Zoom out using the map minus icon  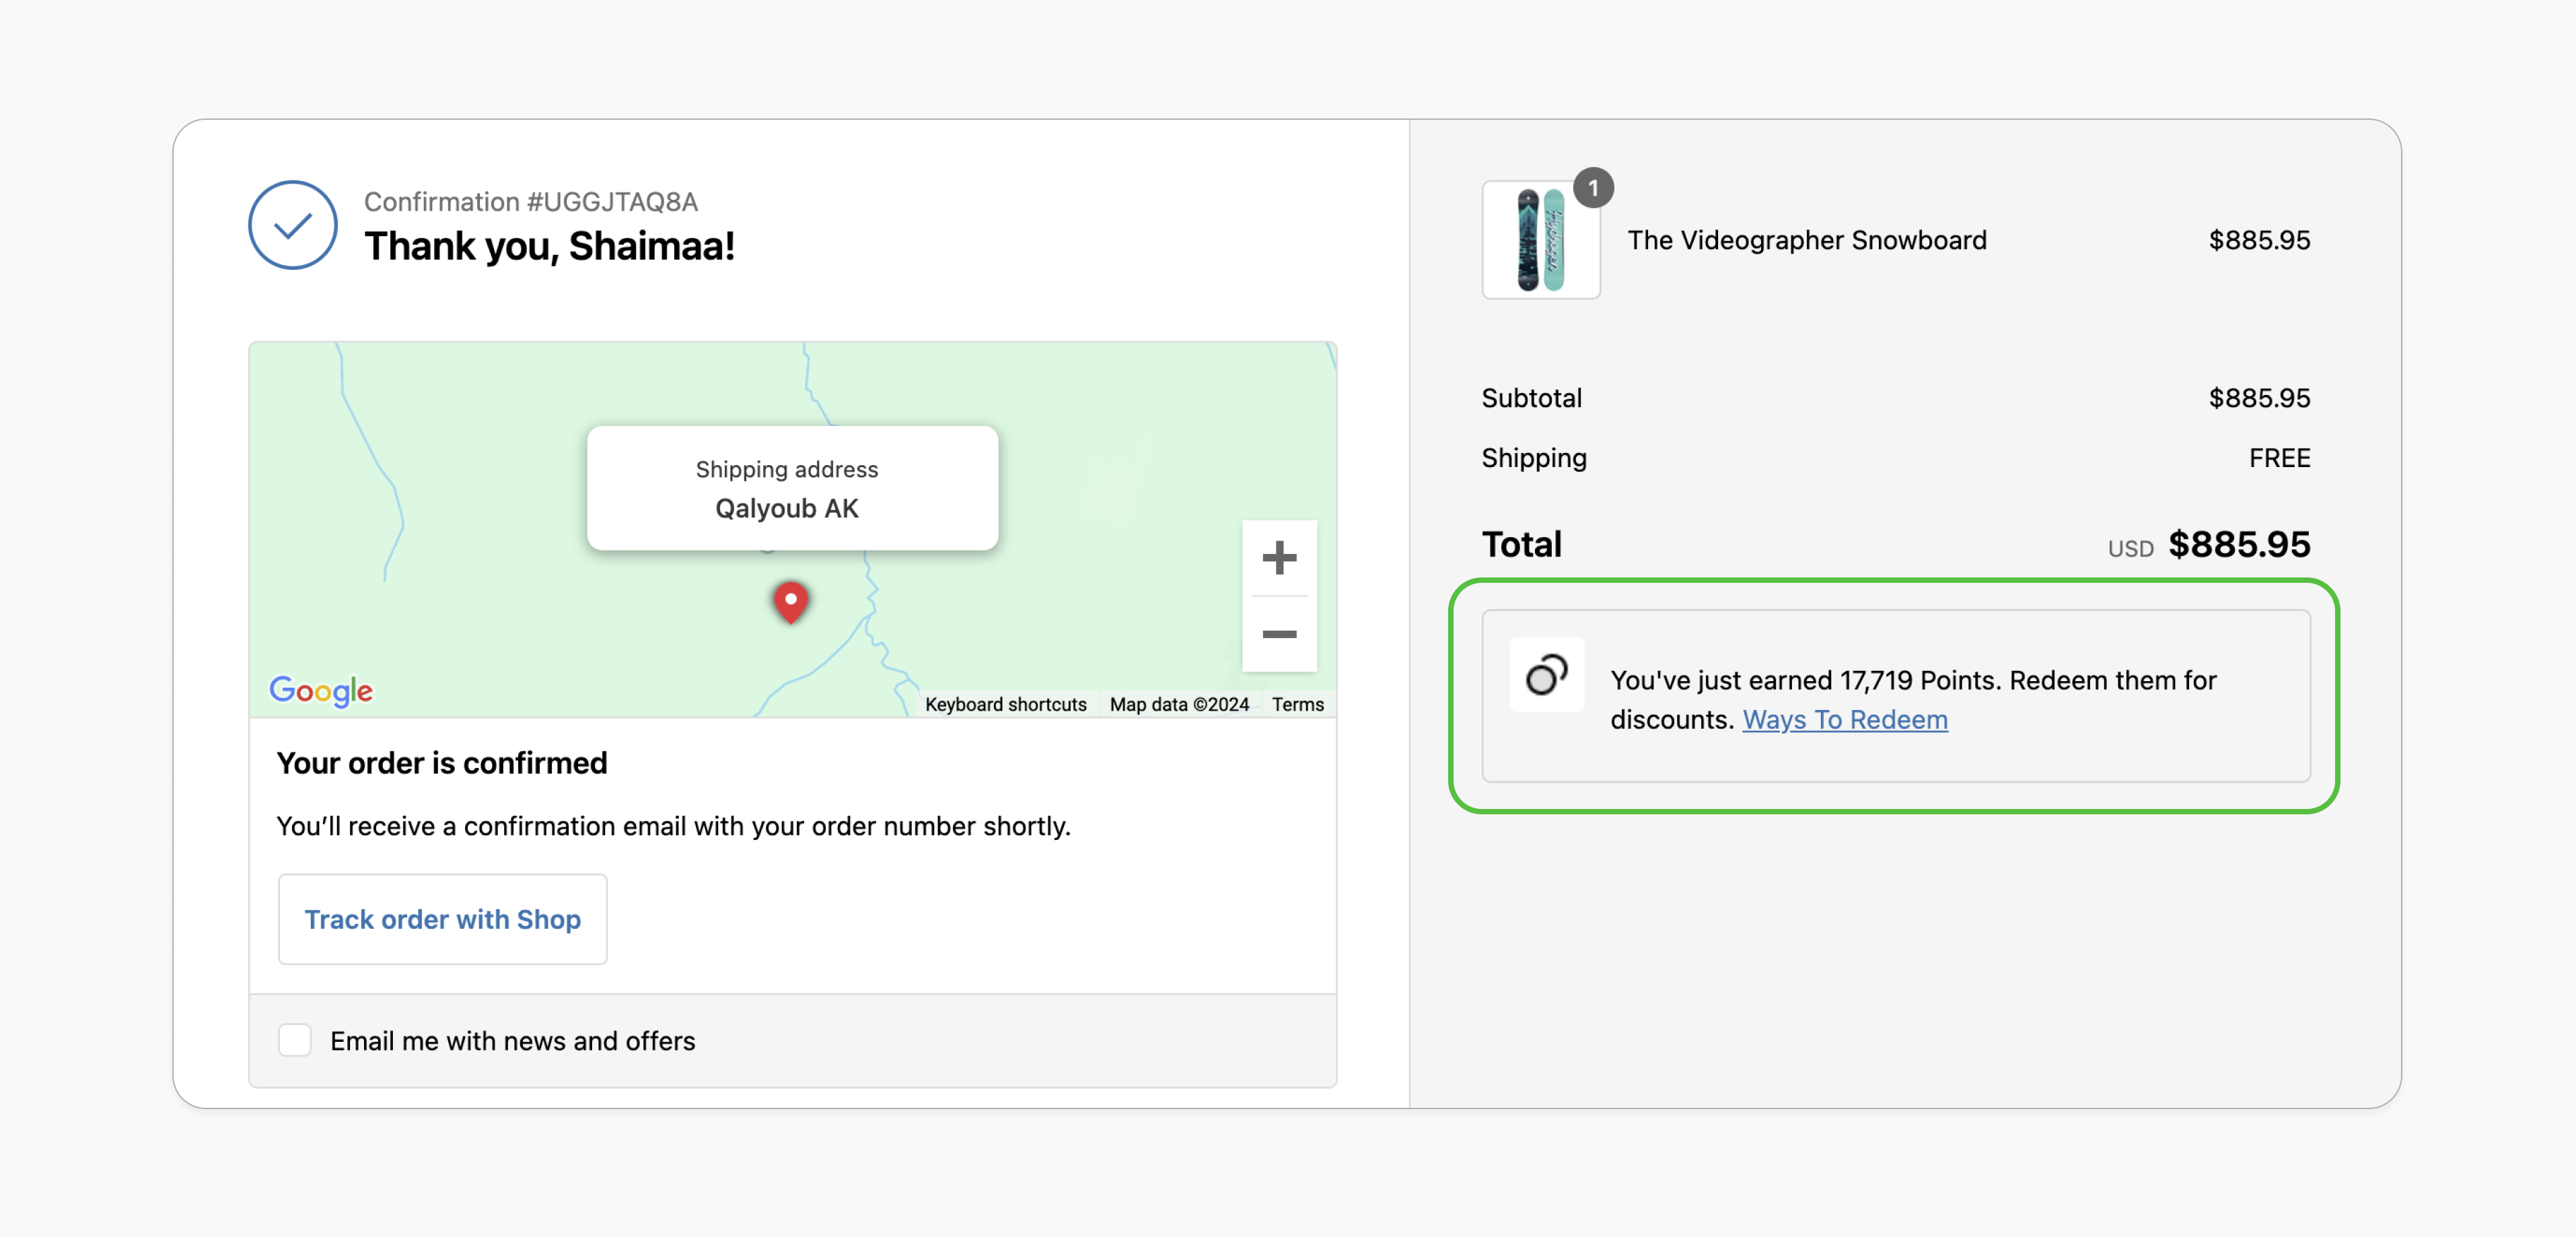pyautogui.click(x=1280, y=634)
